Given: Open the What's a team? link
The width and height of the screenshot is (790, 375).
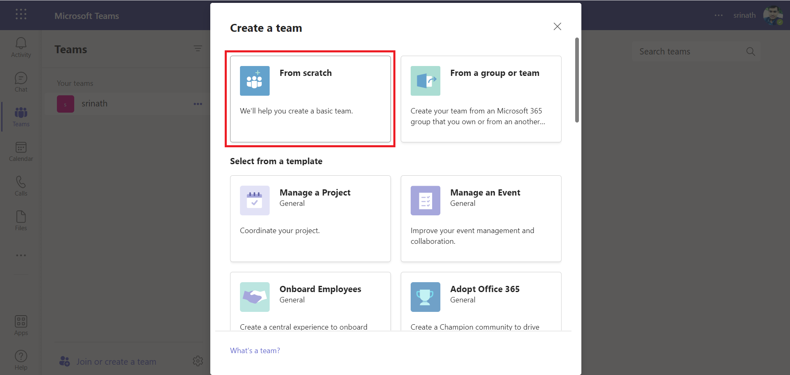Looking at the screenshot, I should (255, 351).
